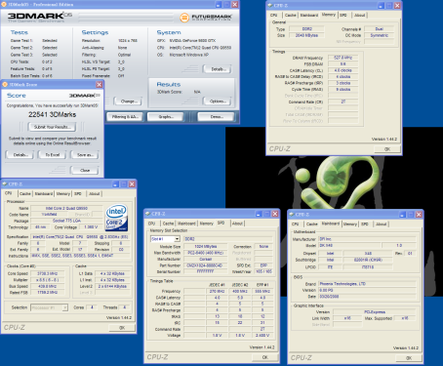Click 'DFI Inc' manufacturer field in Mainboard
The height and width of the screenshot is (366, 443).
[367, 239]
